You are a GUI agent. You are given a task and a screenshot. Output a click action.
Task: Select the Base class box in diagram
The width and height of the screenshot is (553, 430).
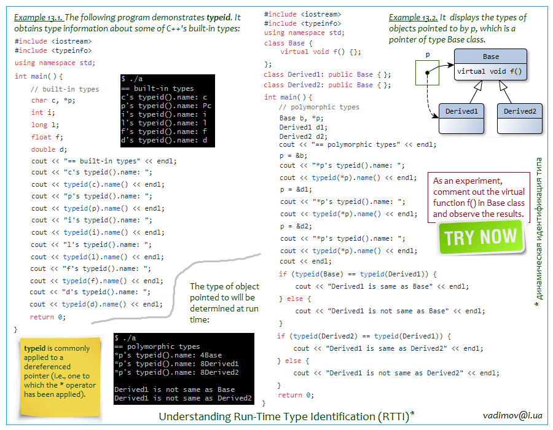click(490, 64)
